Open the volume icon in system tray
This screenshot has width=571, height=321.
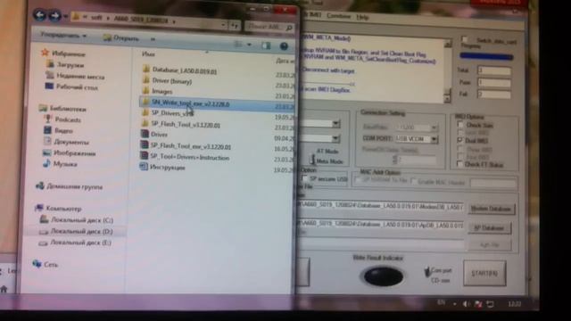pyautogui.click(x=466, y=303)
